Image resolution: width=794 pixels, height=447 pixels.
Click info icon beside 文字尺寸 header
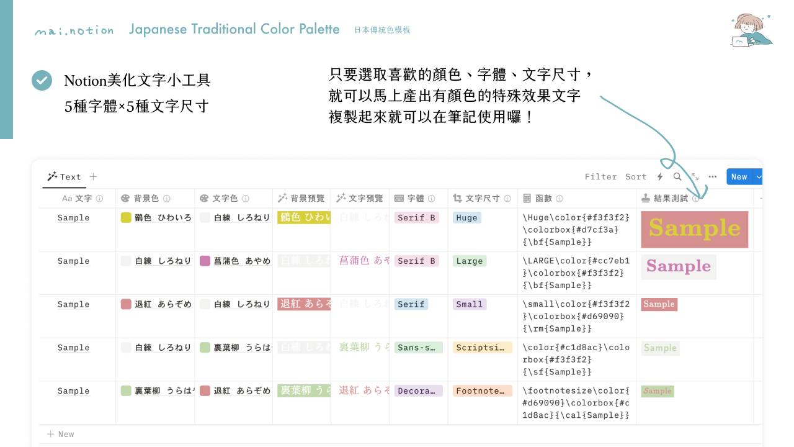pos(507,199)
